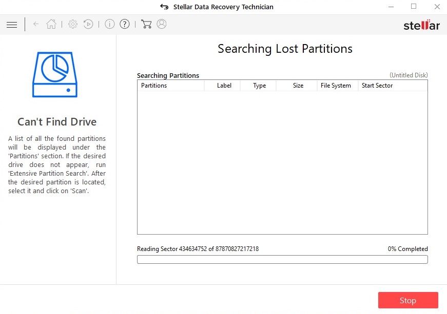Open the help question mark icon

tap(125, 24)
